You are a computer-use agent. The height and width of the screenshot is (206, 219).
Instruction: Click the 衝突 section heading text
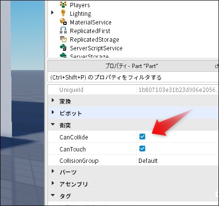coord(65,126)
